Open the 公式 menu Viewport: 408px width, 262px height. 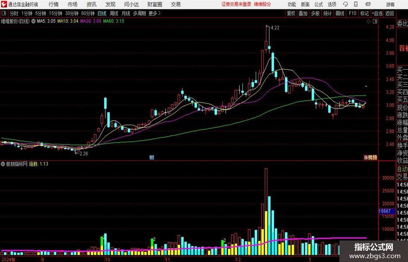click(x=318, y=4)
